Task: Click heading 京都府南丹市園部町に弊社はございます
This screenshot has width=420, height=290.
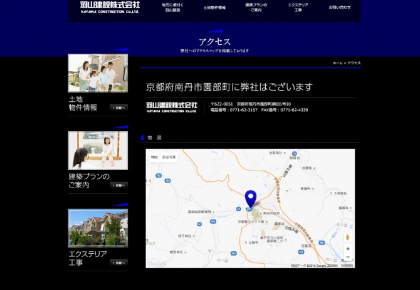Action: coord(229,87)
